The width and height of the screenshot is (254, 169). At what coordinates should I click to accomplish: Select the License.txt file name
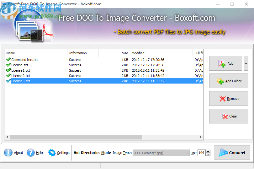coord(20,65)
